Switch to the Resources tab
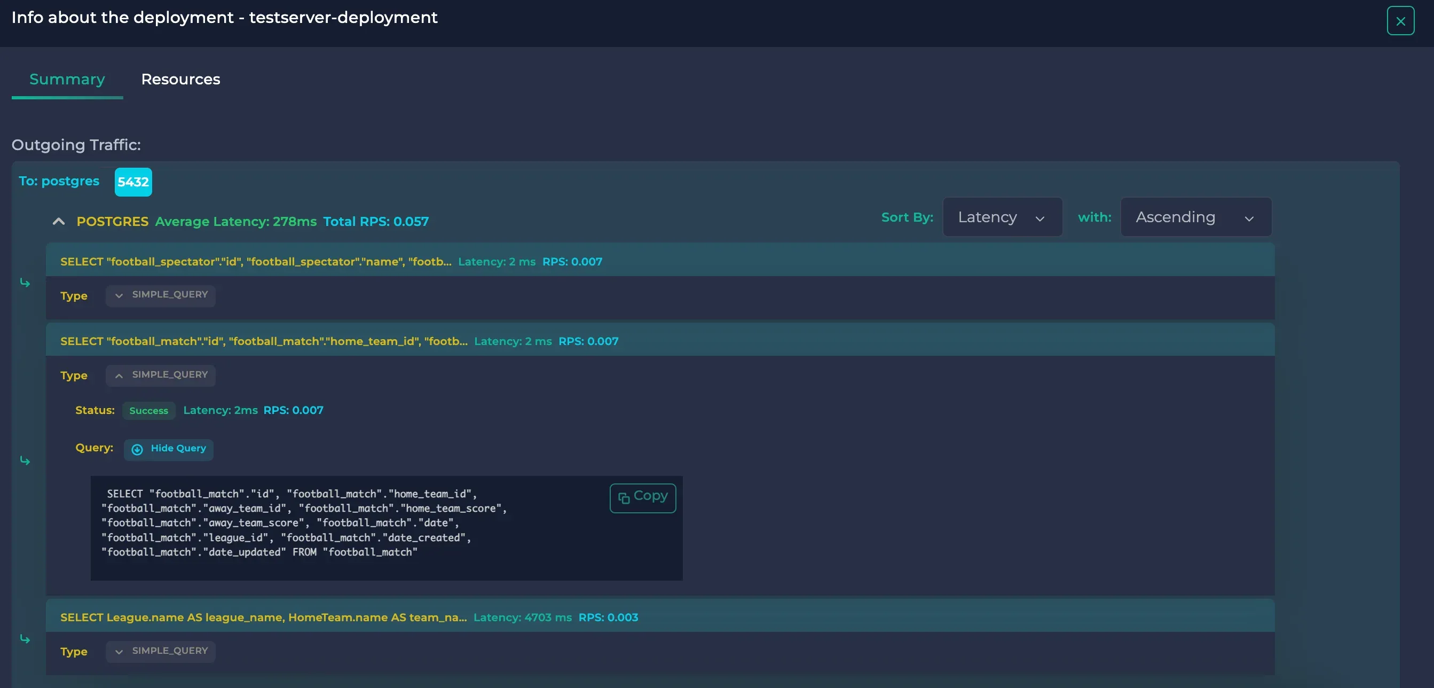1434x688 pixels. (180, 79)
